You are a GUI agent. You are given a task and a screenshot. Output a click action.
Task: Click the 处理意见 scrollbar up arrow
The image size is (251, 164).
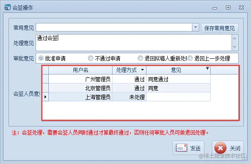pos(235,38)
